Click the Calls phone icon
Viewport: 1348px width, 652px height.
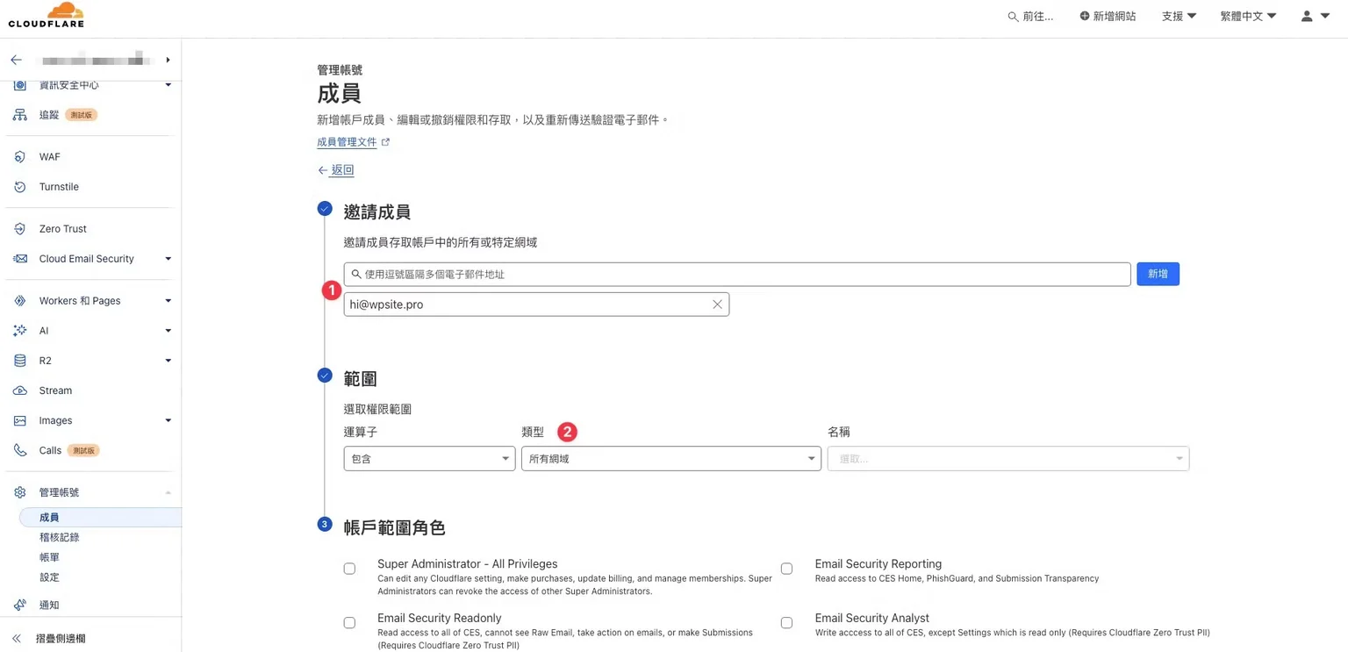(19, 450)
